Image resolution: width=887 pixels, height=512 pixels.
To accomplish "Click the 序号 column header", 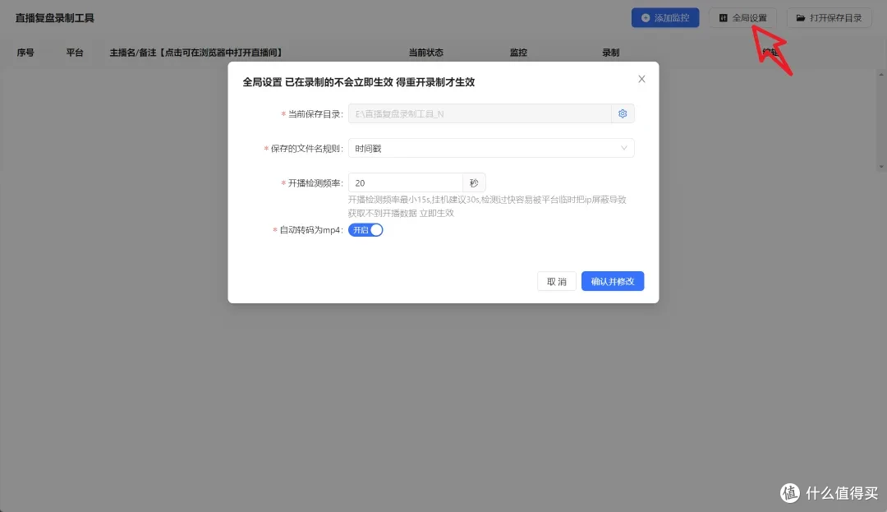I will 25,53.
